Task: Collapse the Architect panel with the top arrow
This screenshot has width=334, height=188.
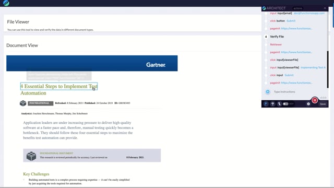Action: click(325, 8)
